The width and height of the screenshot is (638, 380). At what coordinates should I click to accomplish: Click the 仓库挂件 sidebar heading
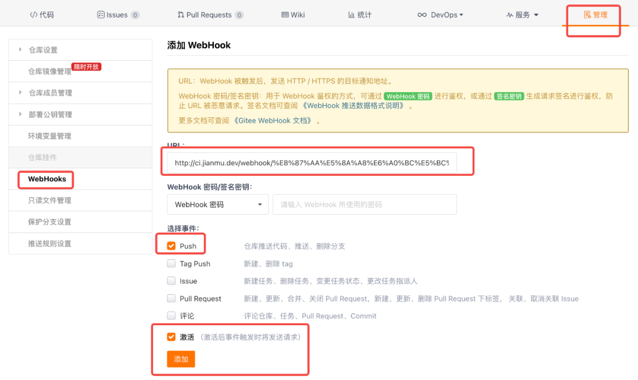43,158
